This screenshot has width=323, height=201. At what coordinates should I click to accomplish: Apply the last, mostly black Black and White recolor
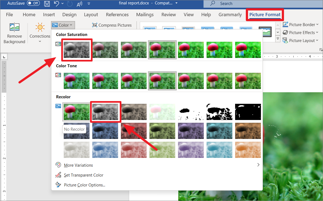[248, 112]
